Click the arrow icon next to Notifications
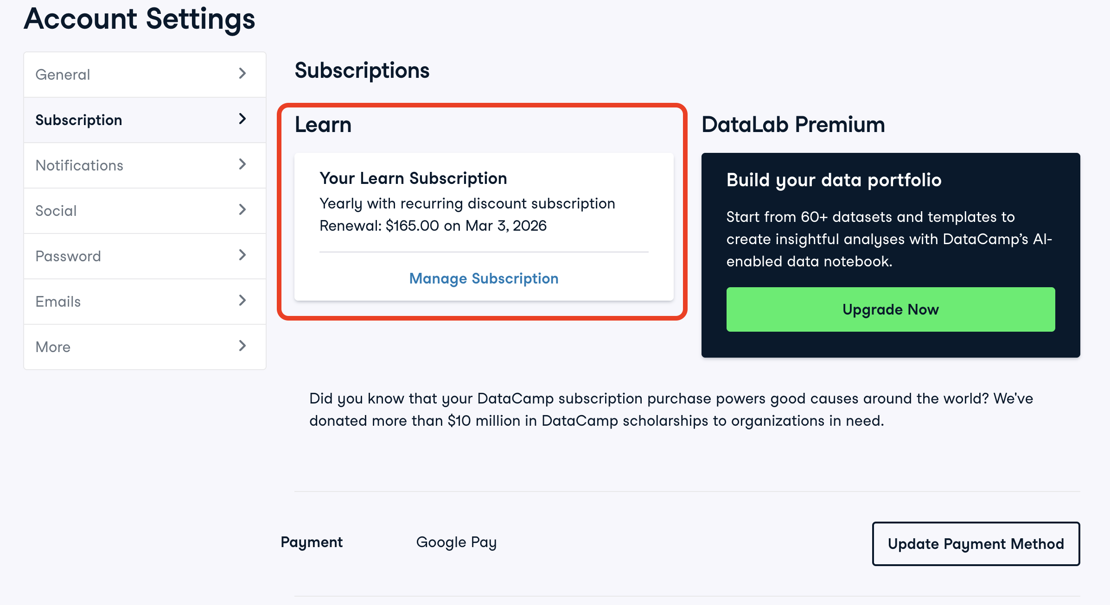1110x605 pixels. [242, 164]
